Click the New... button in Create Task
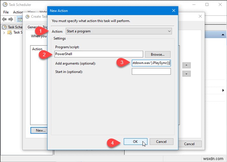This screenshot has width=227, height=162. coord(39,130)
